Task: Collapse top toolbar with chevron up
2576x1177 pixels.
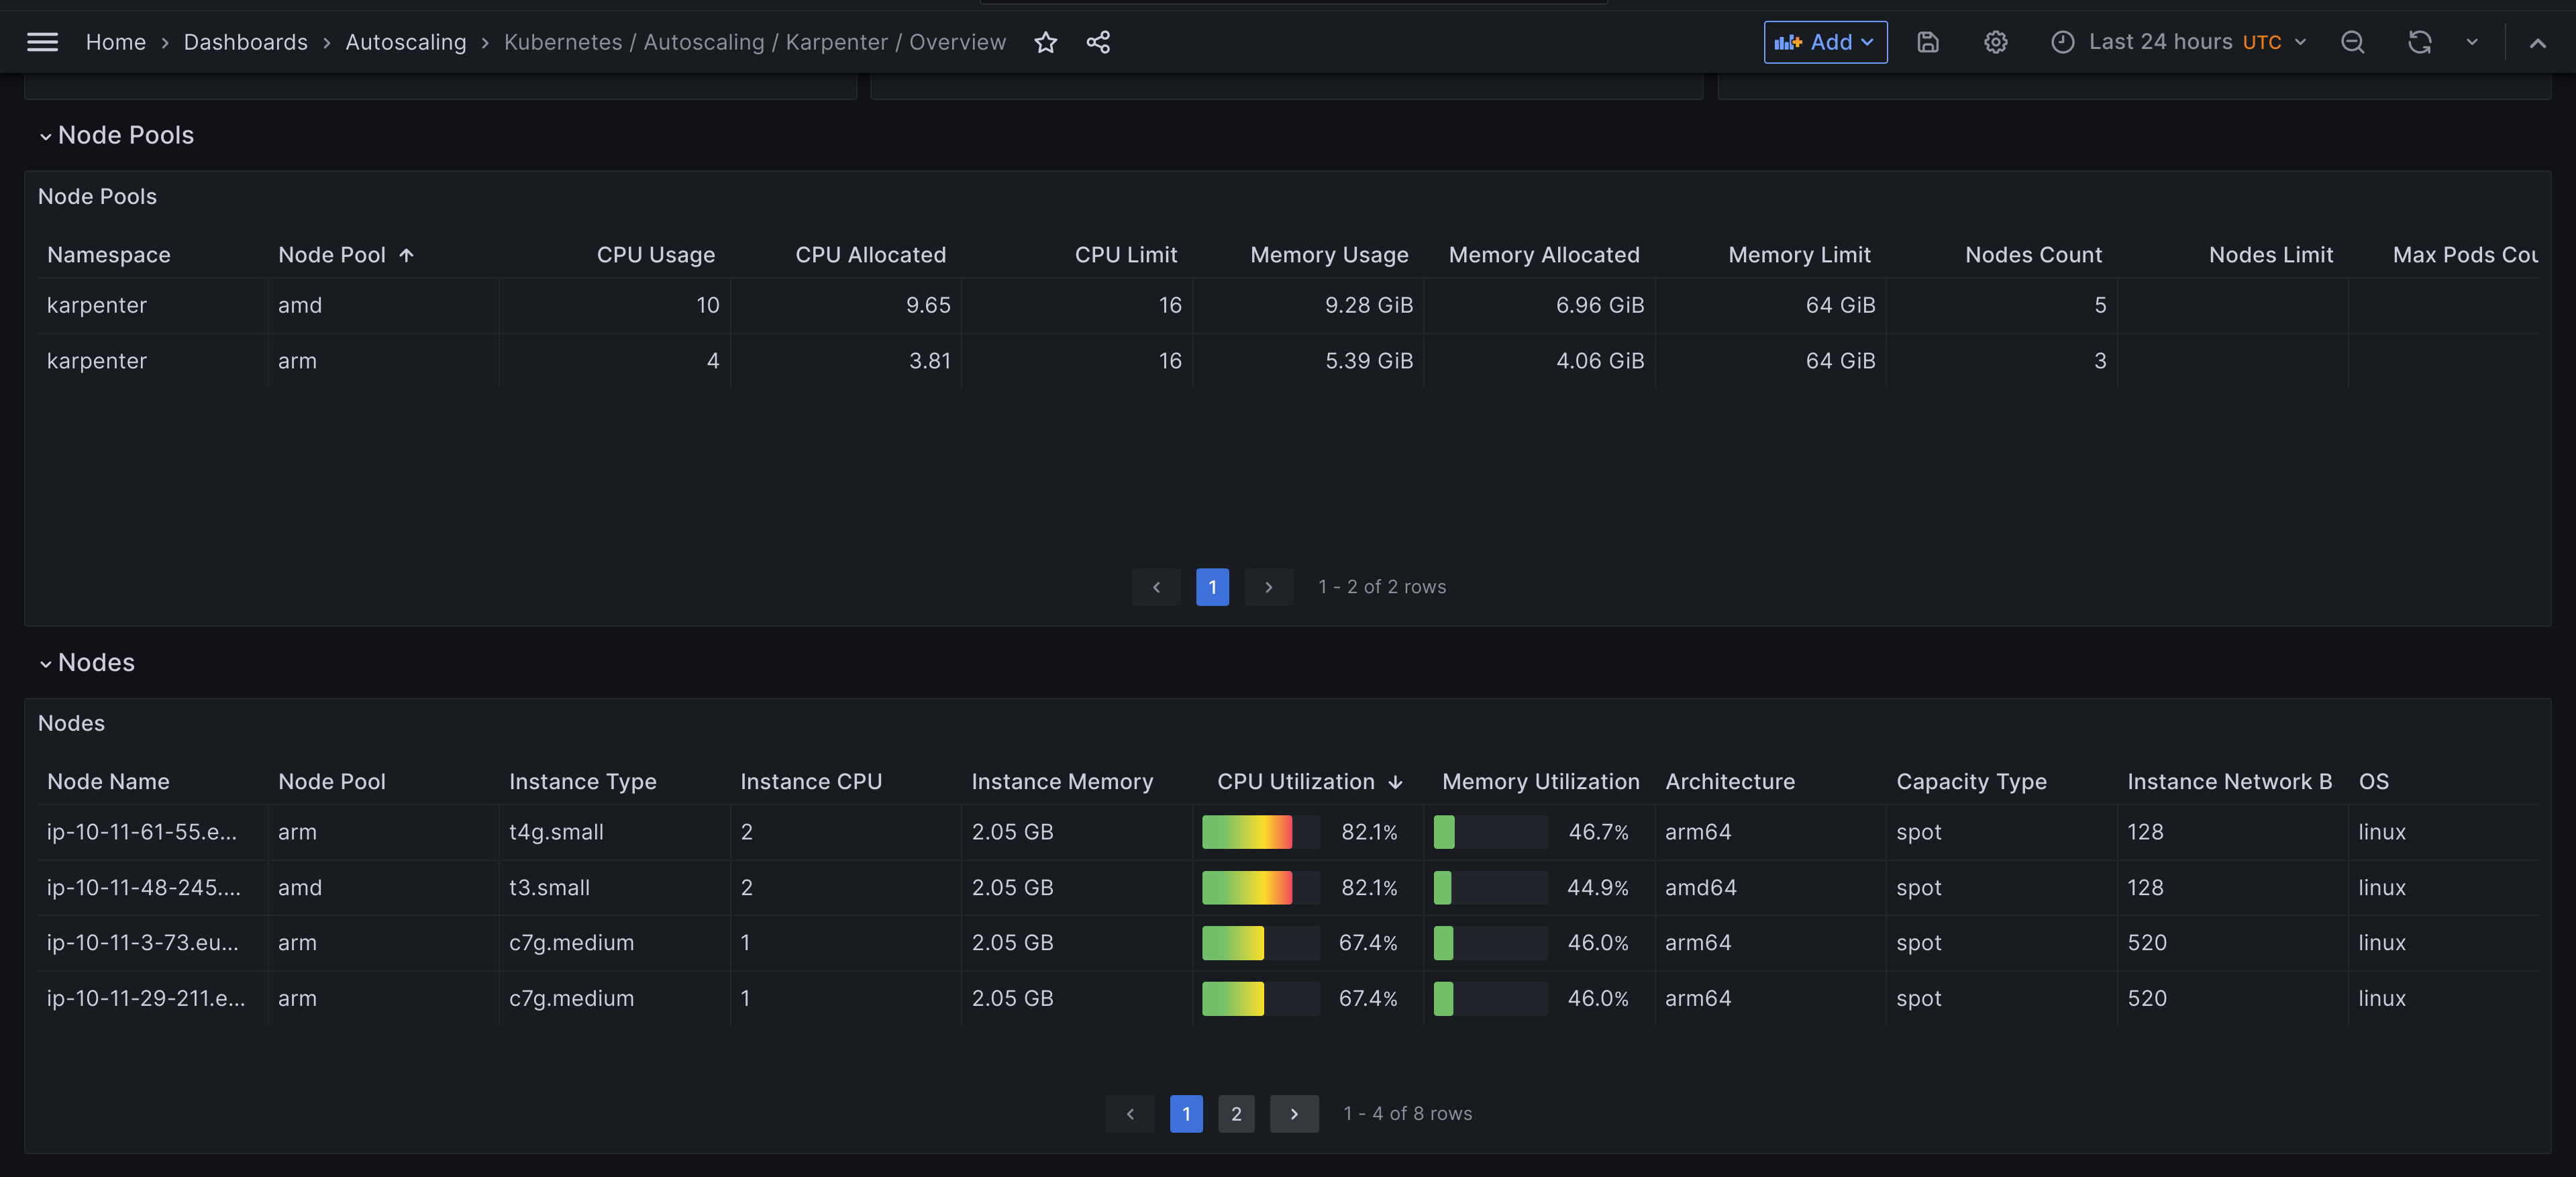Action: [2537, 42]
